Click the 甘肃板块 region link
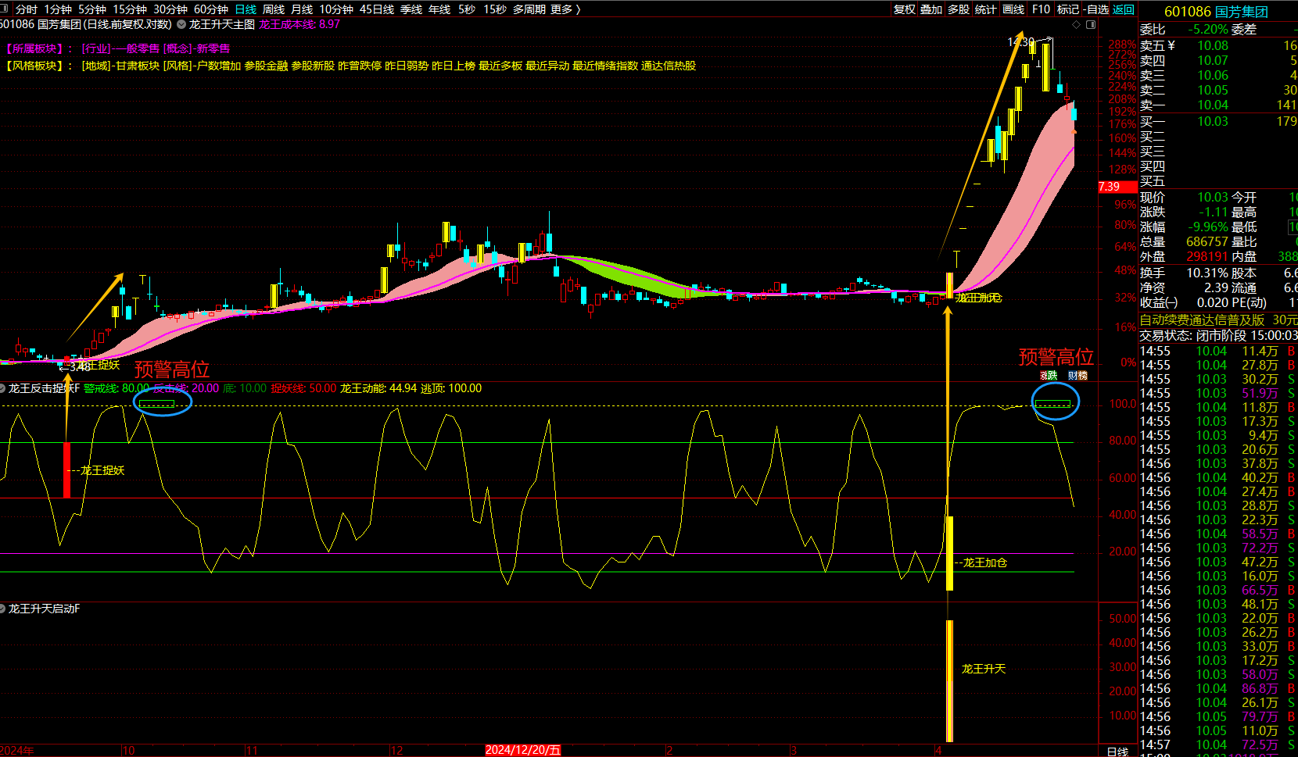The image size is (1298, 757). 138,66
